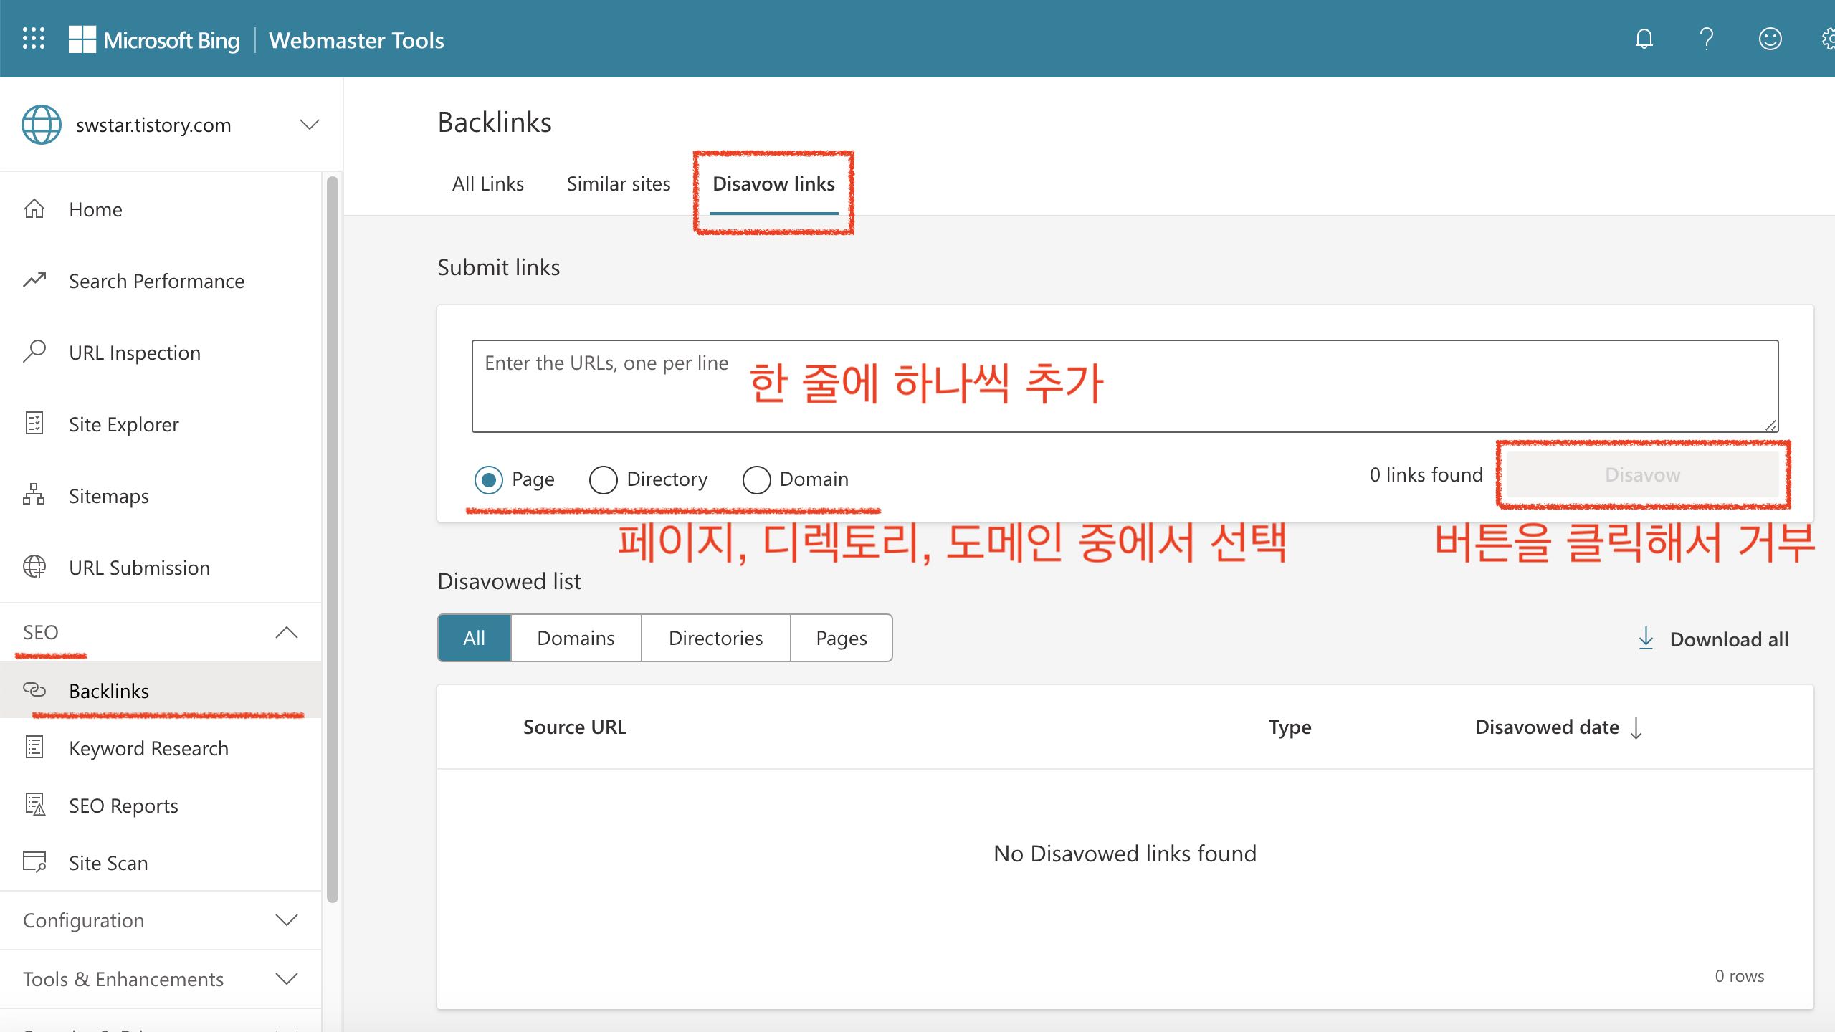Click the URL Inspection magnifier icon
Screen dimensions: 1835x1032
pyautogui.click(x=34, y=352)
